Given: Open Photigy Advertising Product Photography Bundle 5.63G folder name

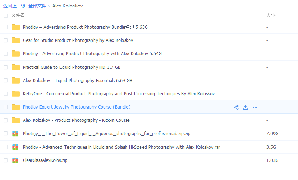Looking at the screenshot, I should (x=85, y=27).
